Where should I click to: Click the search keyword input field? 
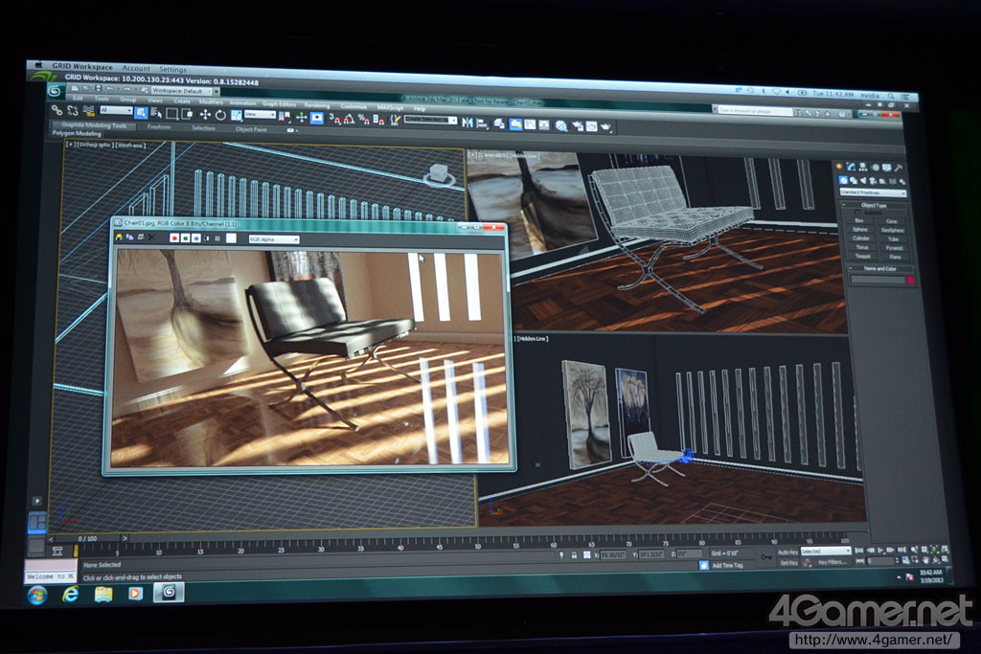[755, 111]
